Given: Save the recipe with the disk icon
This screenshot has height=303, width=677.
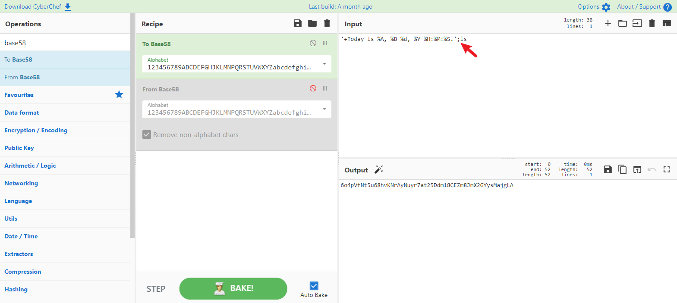Looking at the screenshot, I should [x=298, y=23].
